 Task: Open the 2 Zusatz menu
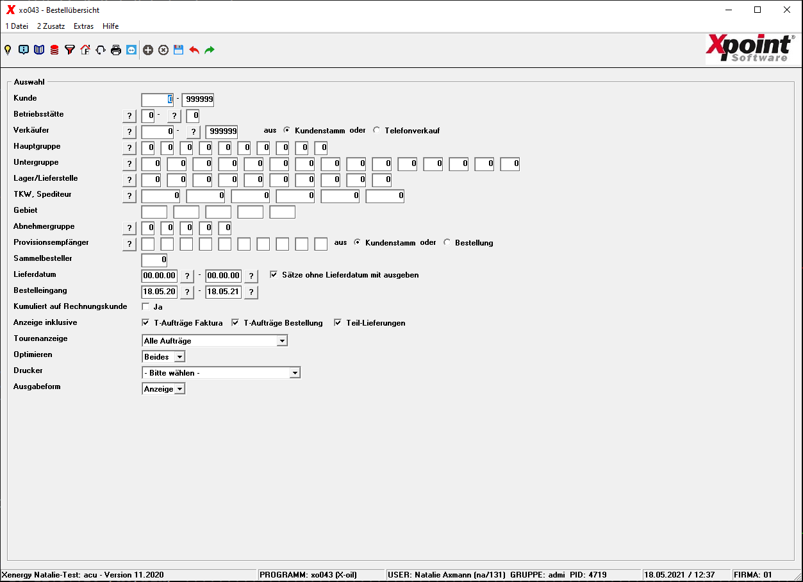click(51, 26)
